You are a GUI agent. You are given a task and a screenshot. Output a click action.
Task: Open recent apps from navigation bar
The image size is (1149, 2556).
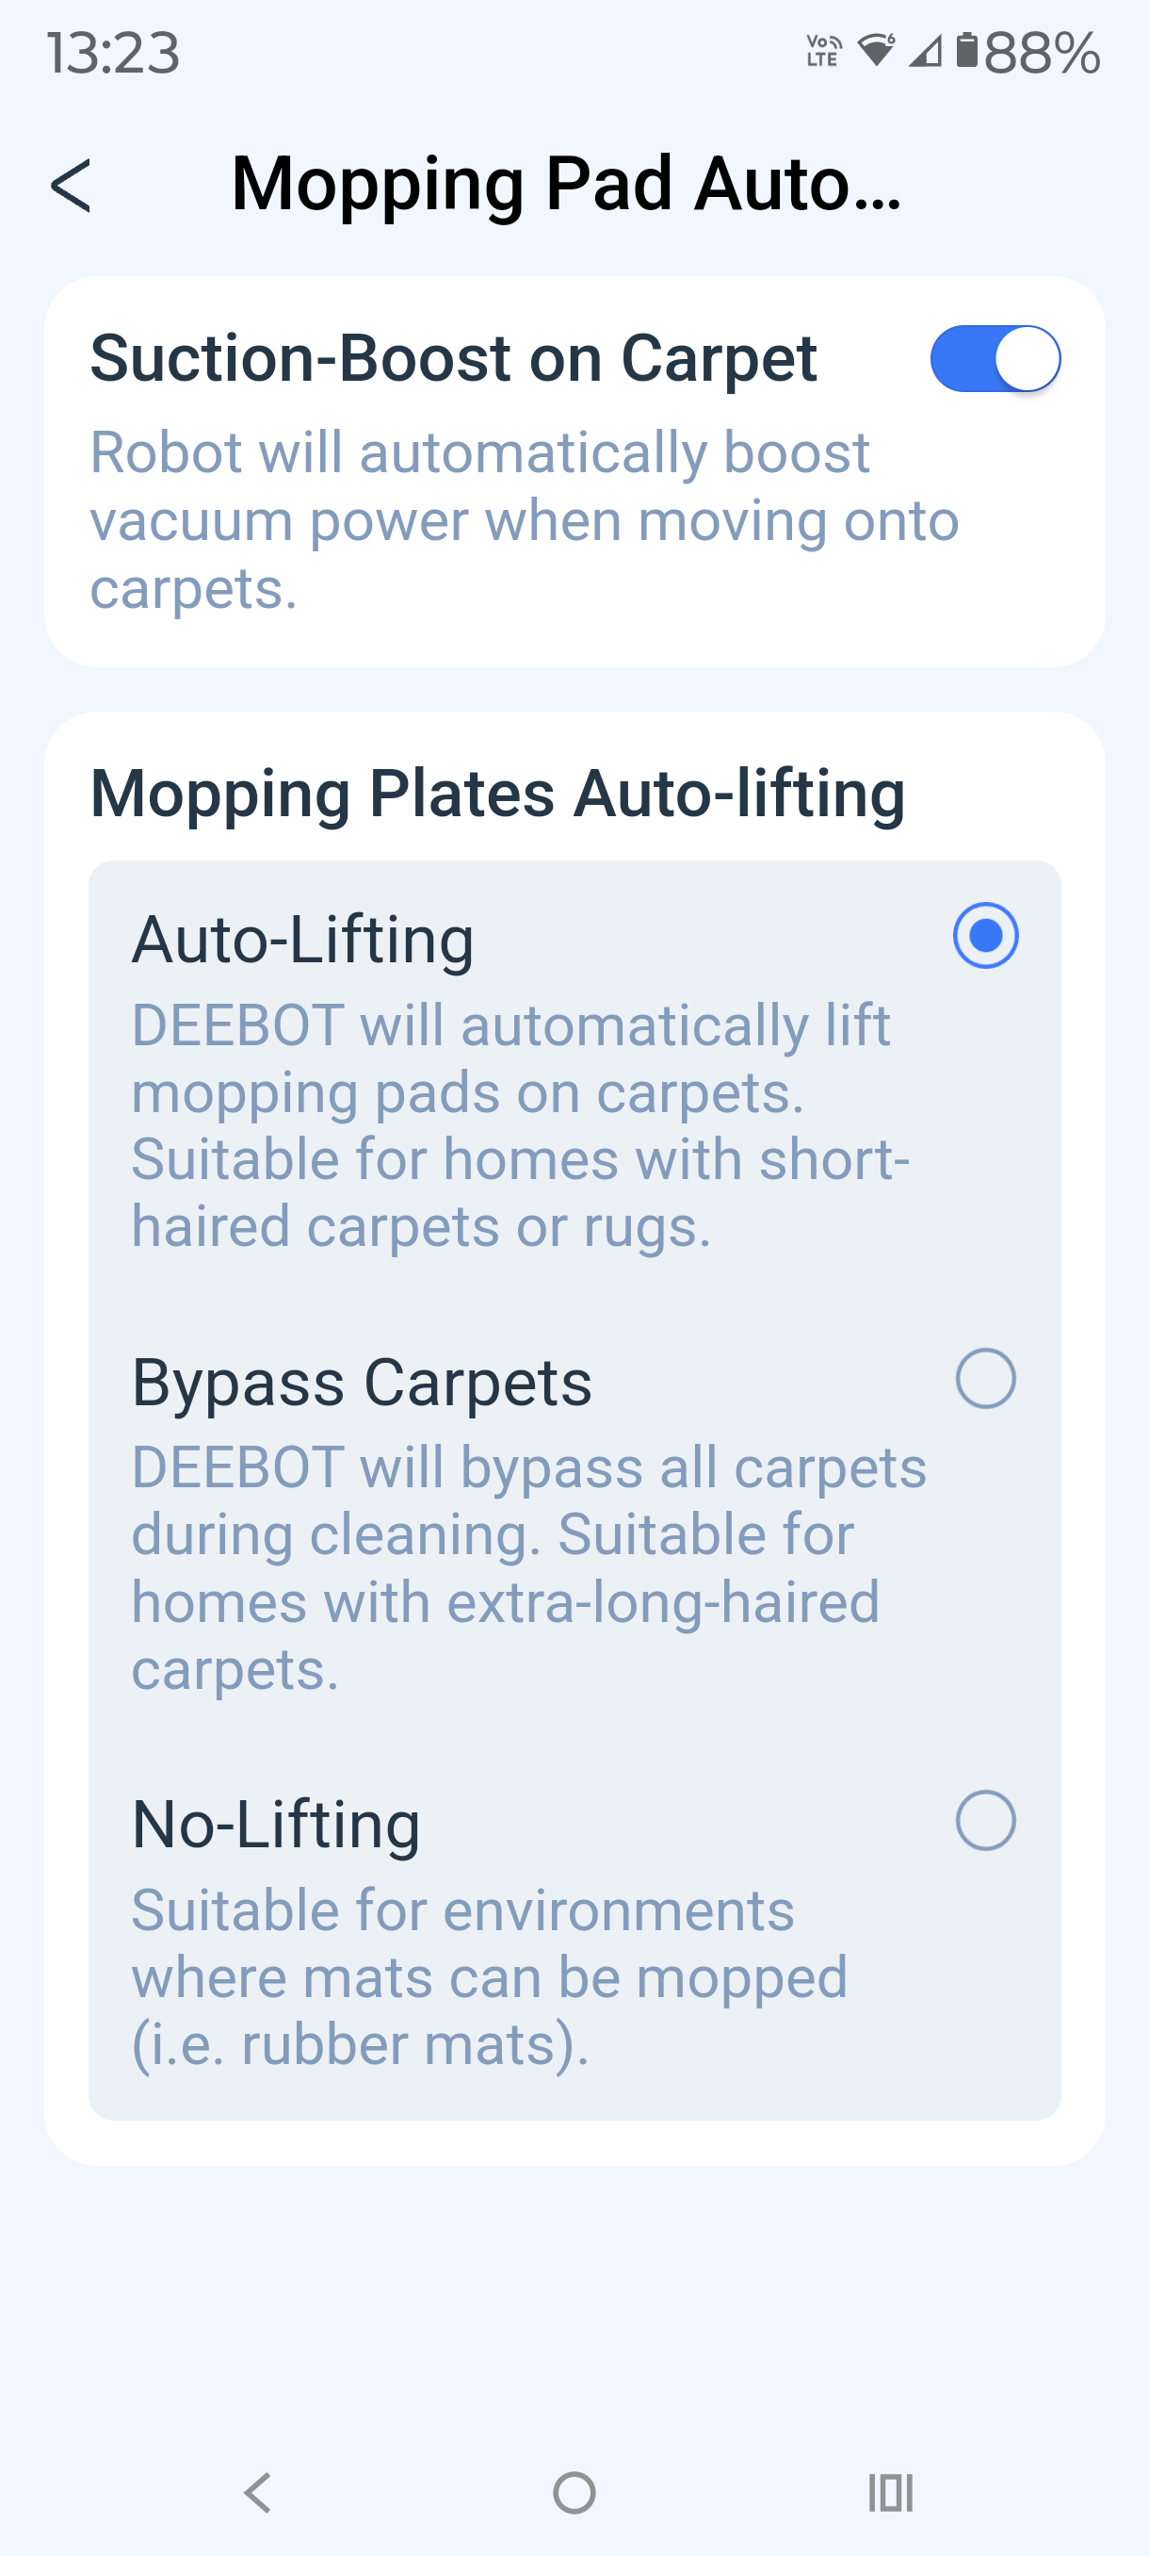(890, 2492)
